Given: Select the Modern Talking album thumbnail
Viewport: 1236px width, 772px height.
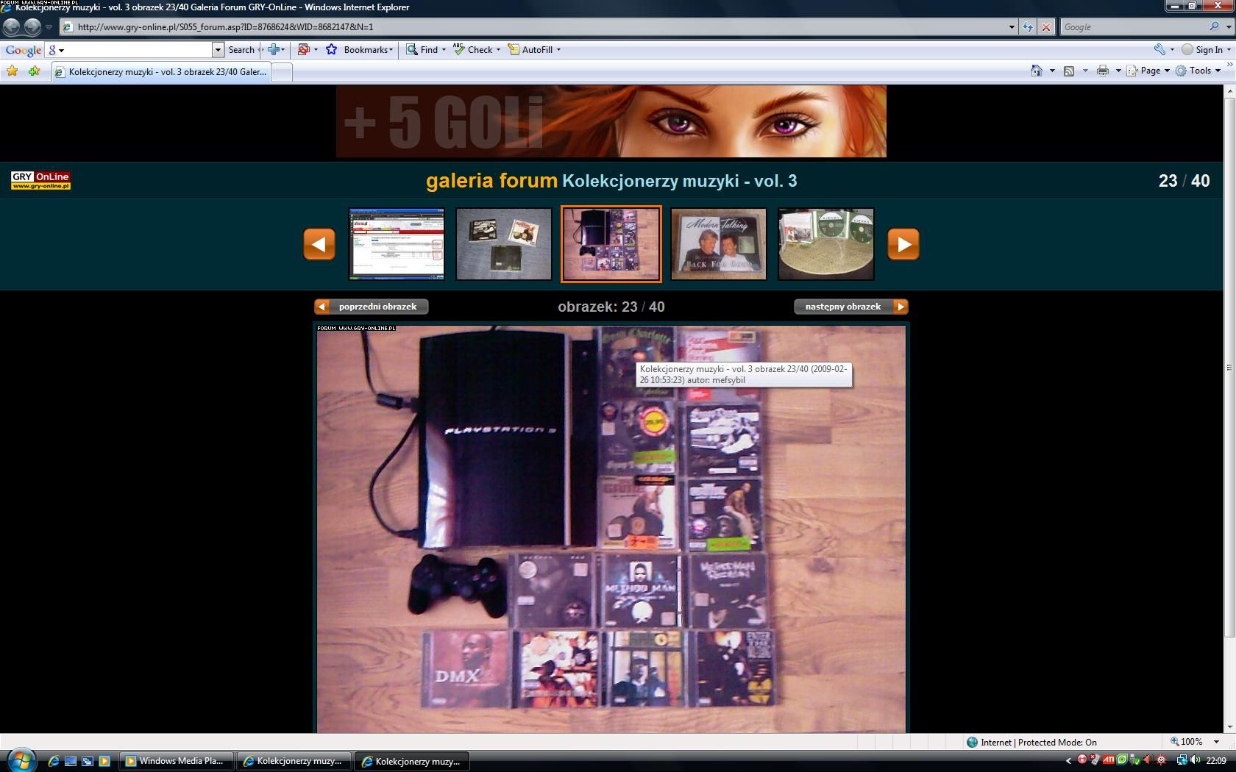Looking at the screenshot, I should [x=718, y=244].
